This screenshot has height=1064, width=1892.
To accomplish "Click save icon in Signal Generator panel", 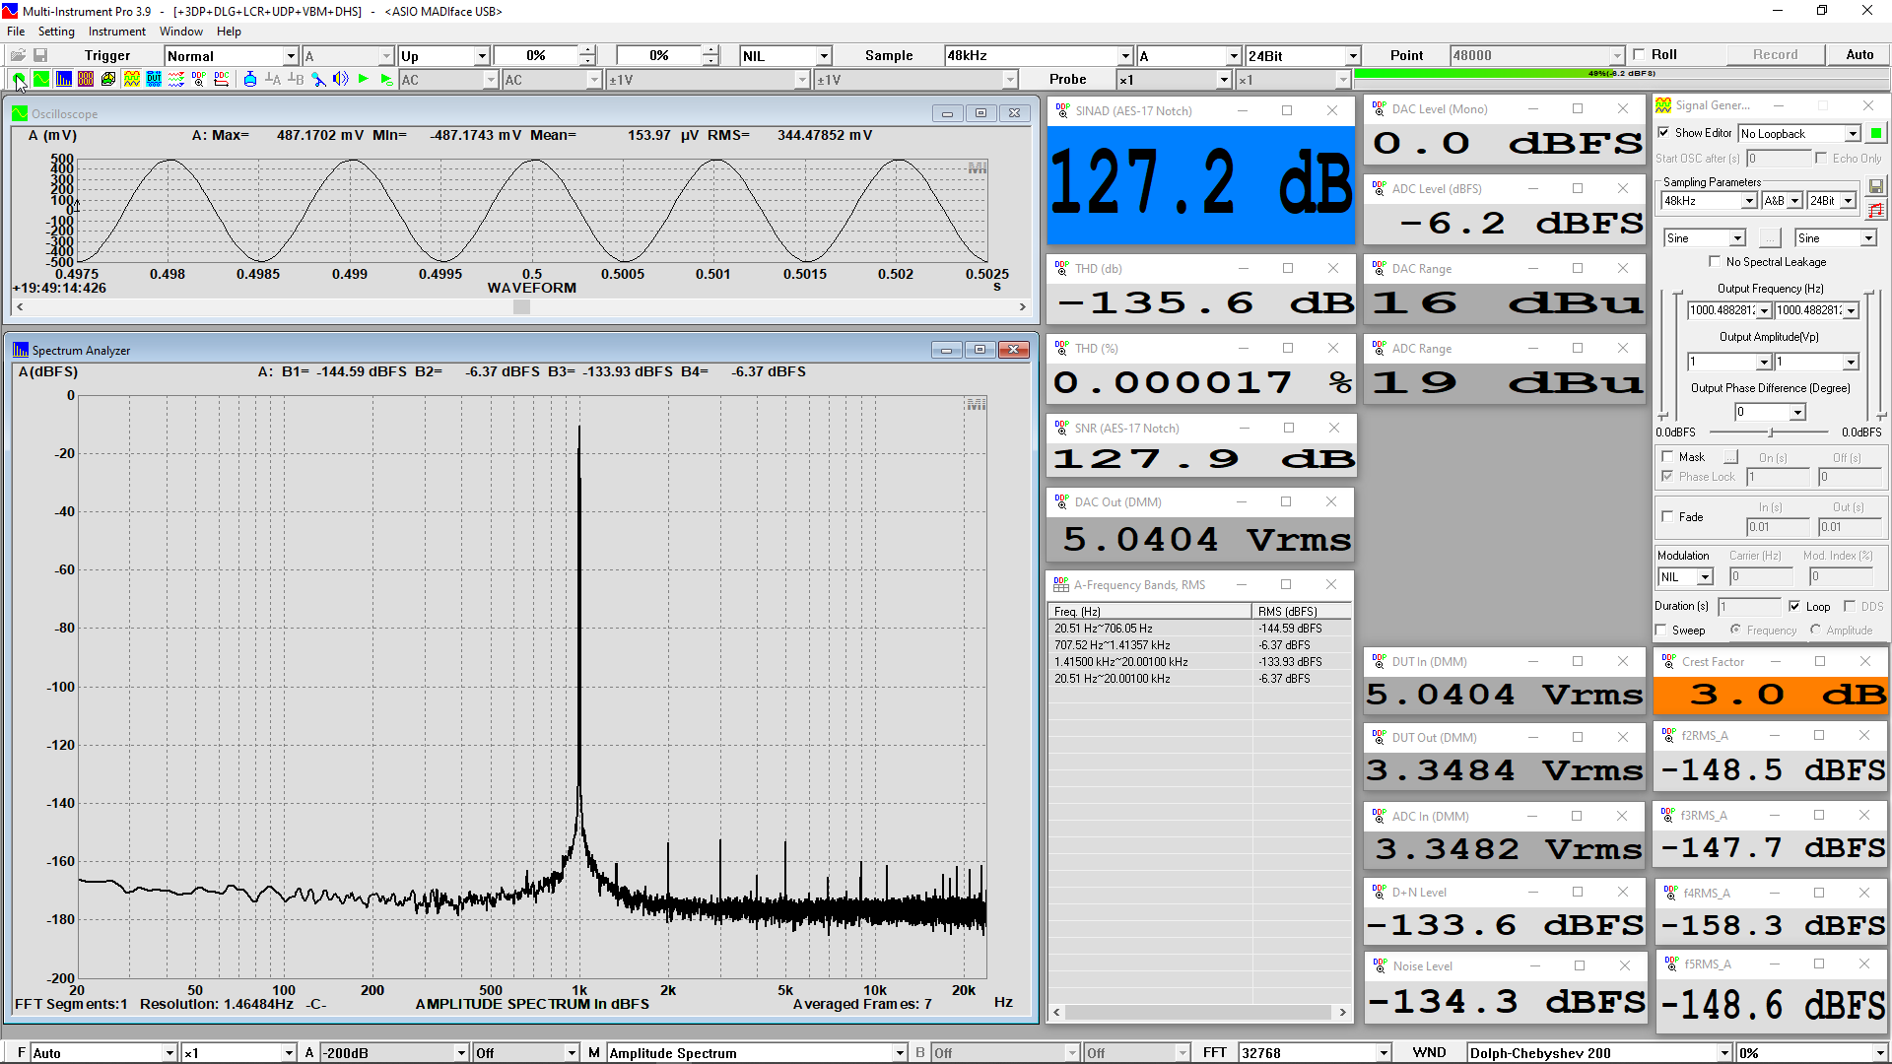I will pos(1876,186).
